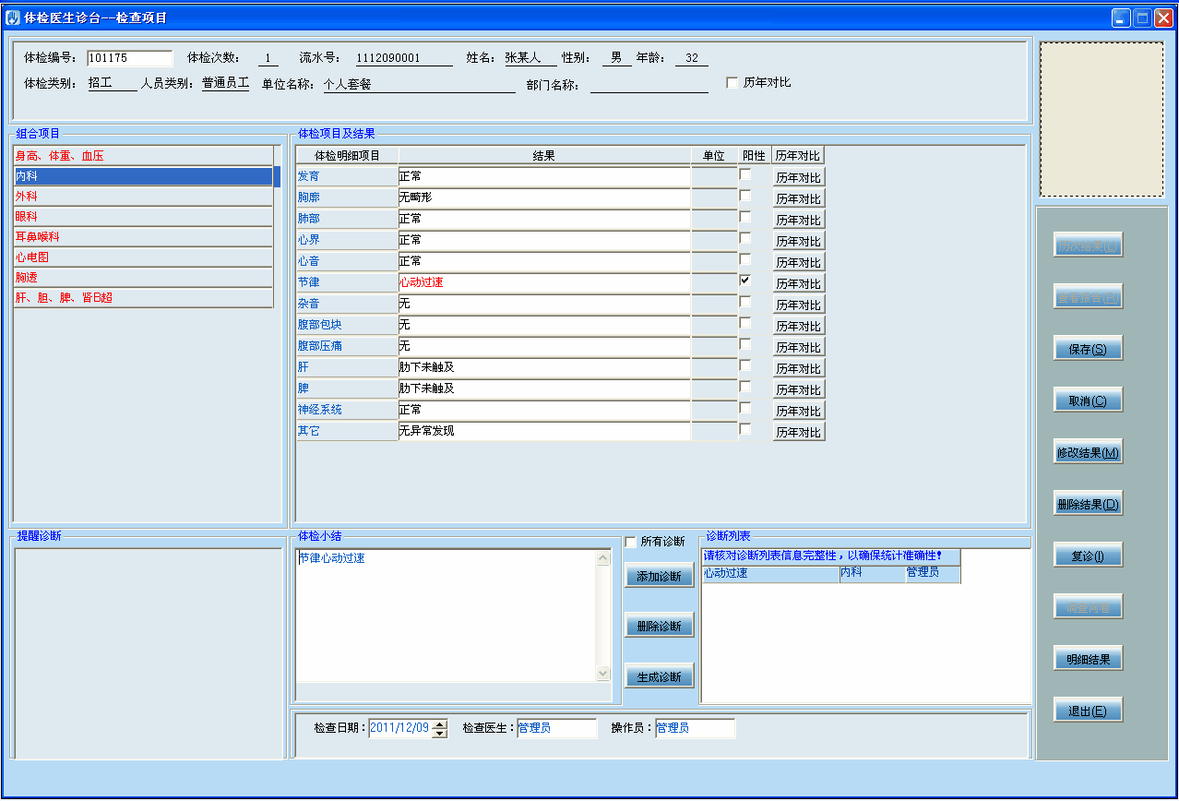Click the 体检编号 input field
The image size is (1179, 801).
(130, 58)
